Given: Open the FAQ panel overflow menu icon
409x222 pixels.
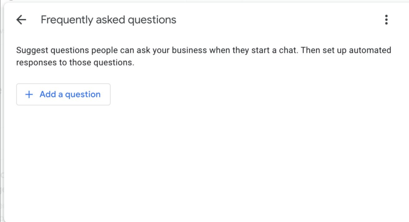Looking at the screenshot, I should pos(386,20).
